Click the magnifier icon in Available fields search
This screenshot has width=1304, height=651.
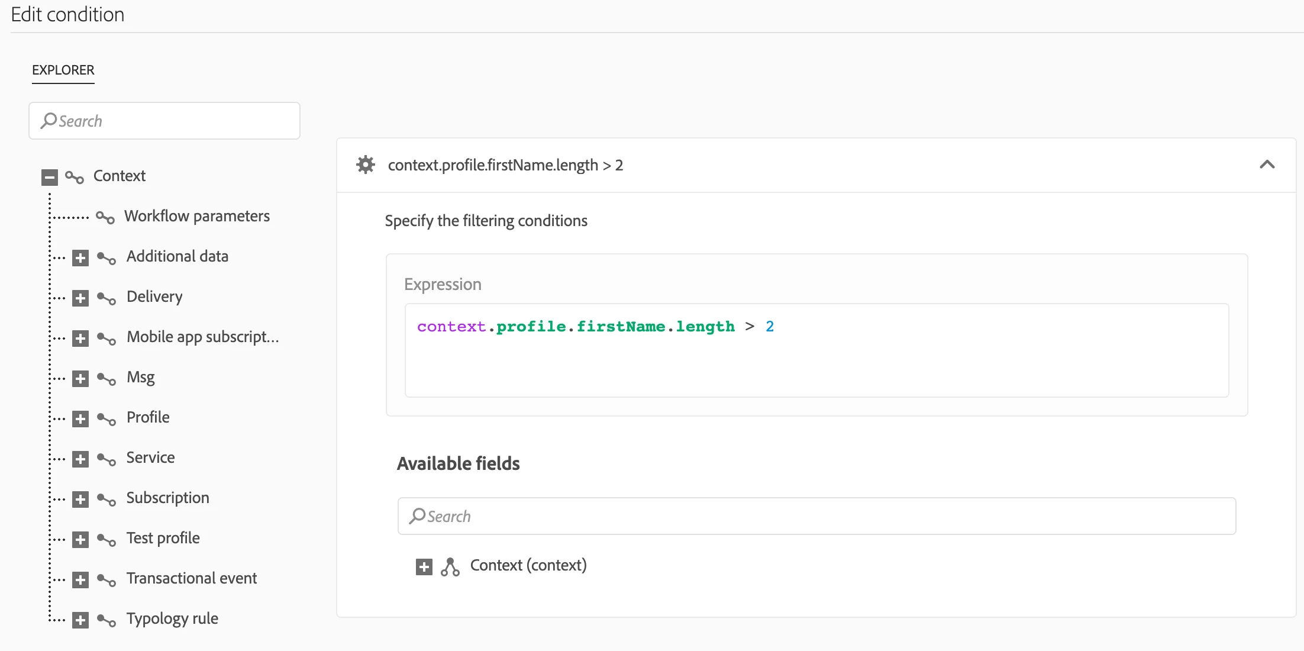[417, 516]
